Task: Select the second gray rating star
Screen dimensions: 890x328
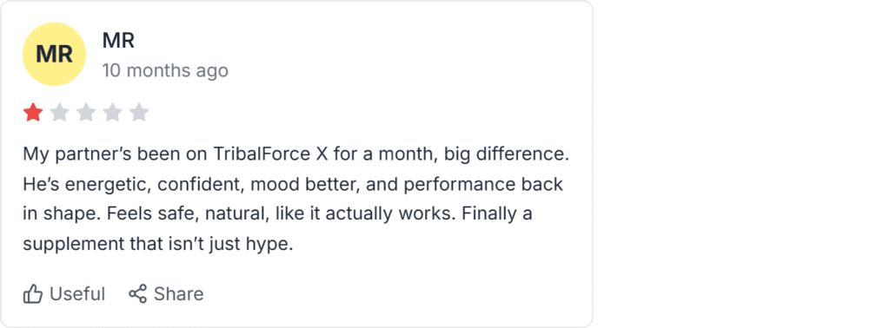Action: coord(60,113)
